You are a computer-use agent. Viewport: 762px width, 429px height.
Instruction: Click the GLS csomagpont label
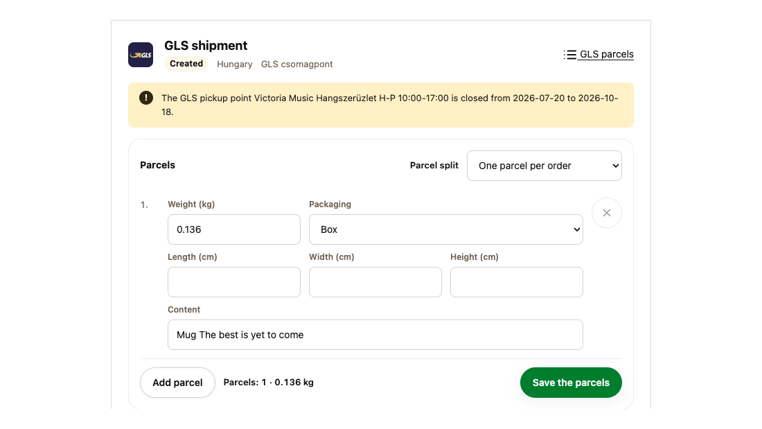tap(297, 64)
